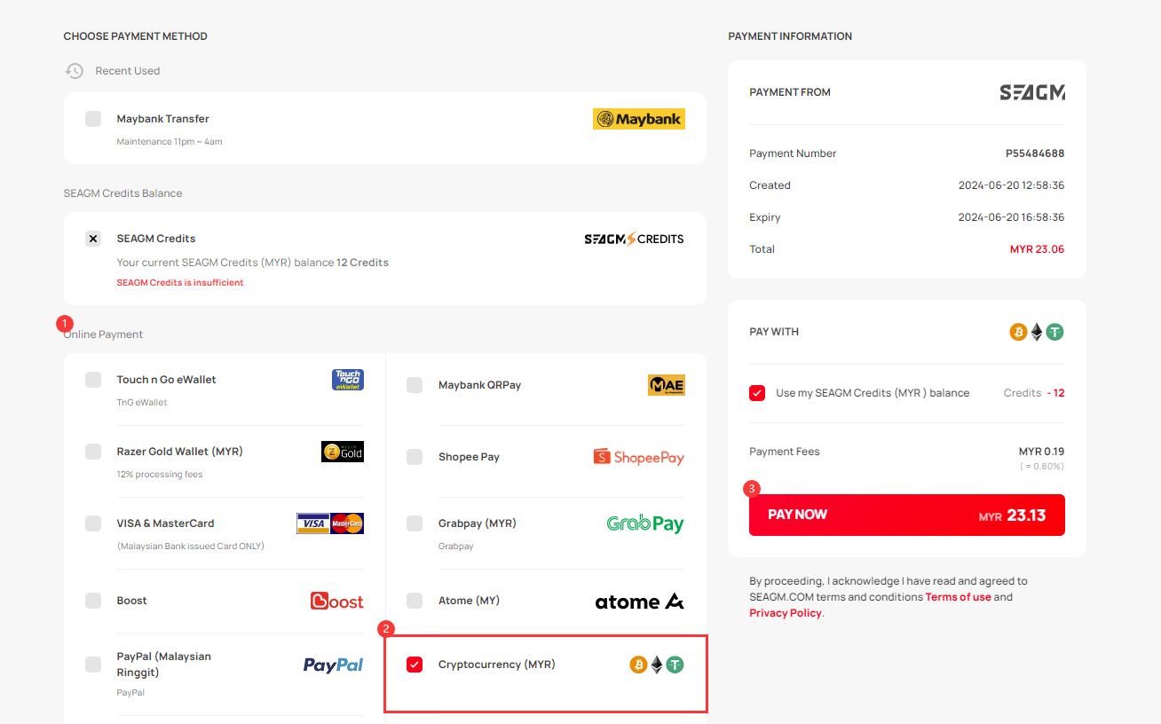The image size is (1161, 724).
Task: Click the '12% processing fees' note
Action: coord(160,475)
